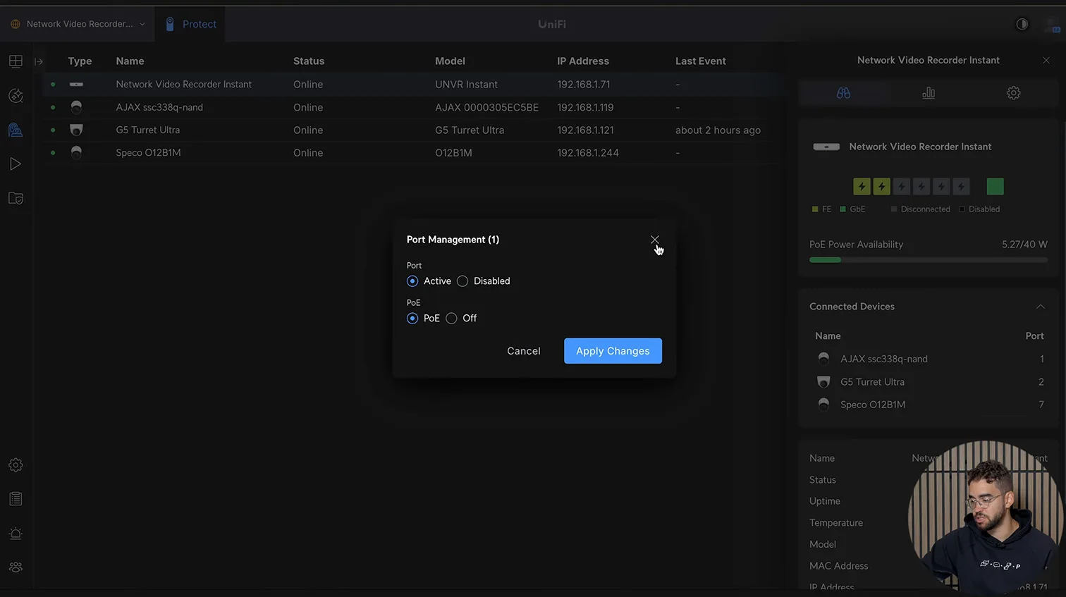Screen dimensions: 1066x597
Task: Open the playback icon in left sidebar
Action: (16, 164)
